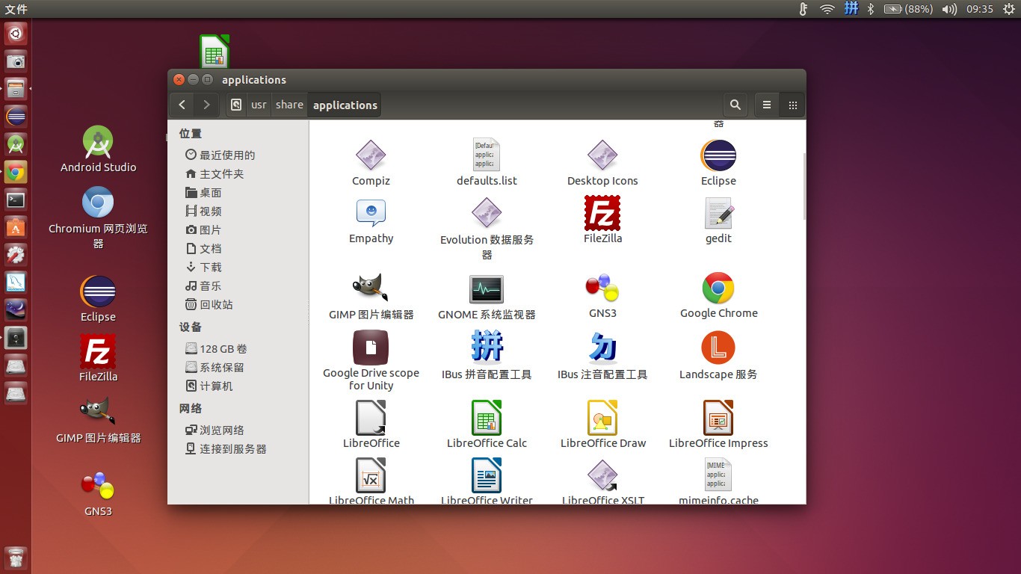Select the LibreOffice Math launcher
Viewport: 1021px width, 574px height.
[x=371, y=481]
